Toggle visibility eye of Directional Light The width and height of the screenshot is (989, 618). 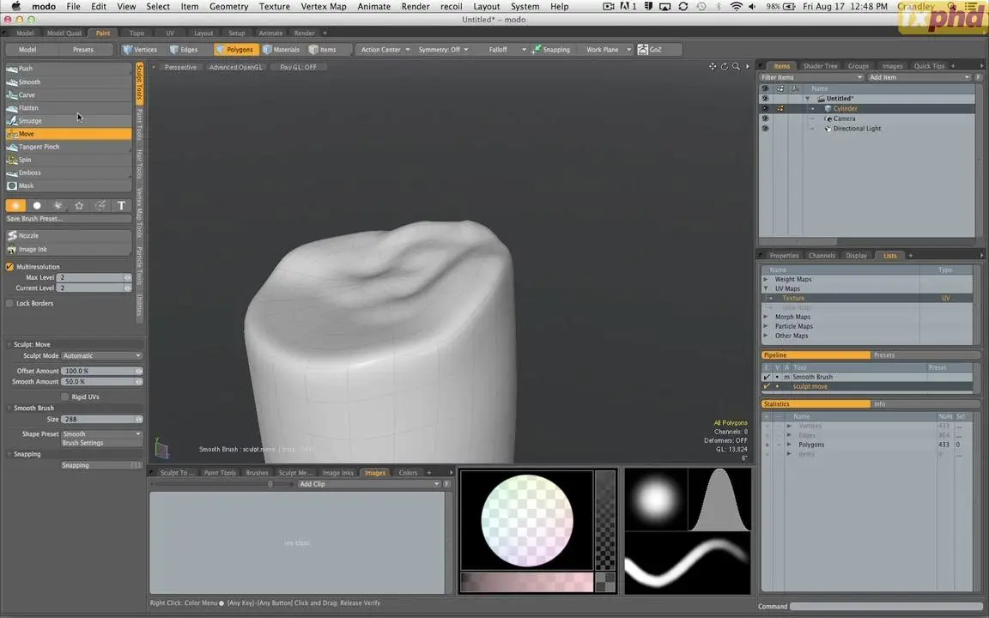pyautogui.click(x=765, y=129)
